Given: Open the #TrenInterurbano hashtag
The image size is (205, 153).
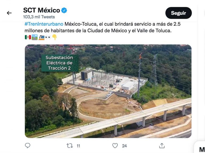Looking at the screenshot, I should 44,24.
